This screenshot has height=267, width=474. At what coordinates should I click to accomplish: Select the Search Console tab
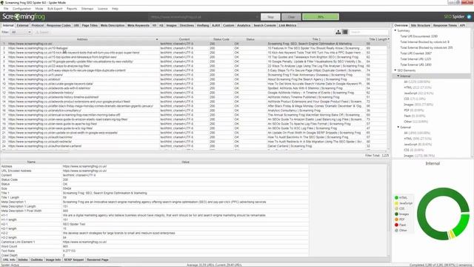point(264,25)
